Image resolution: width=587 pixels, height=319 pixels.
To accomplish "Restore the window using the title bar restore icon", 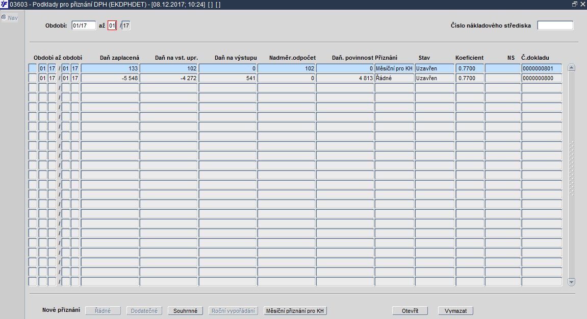I will pyautogui.click(x=575, y=5).
